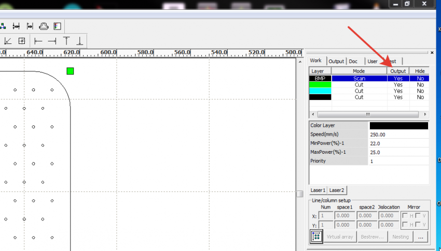Click the align top edge icon
Screen dimensions: 441x251
coord(66,41)
